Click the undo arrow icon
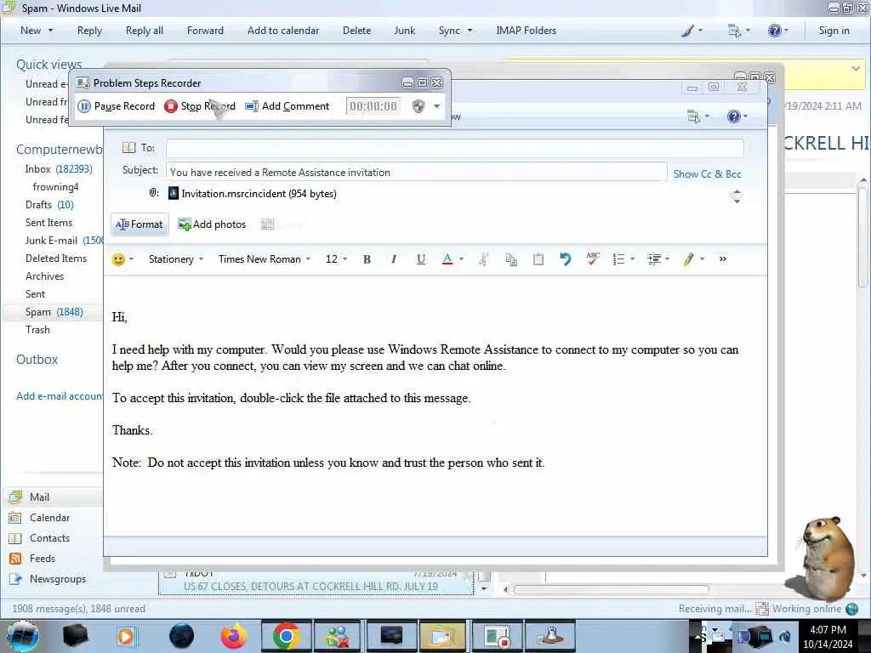Screen dimensions: 871x653 565,259
